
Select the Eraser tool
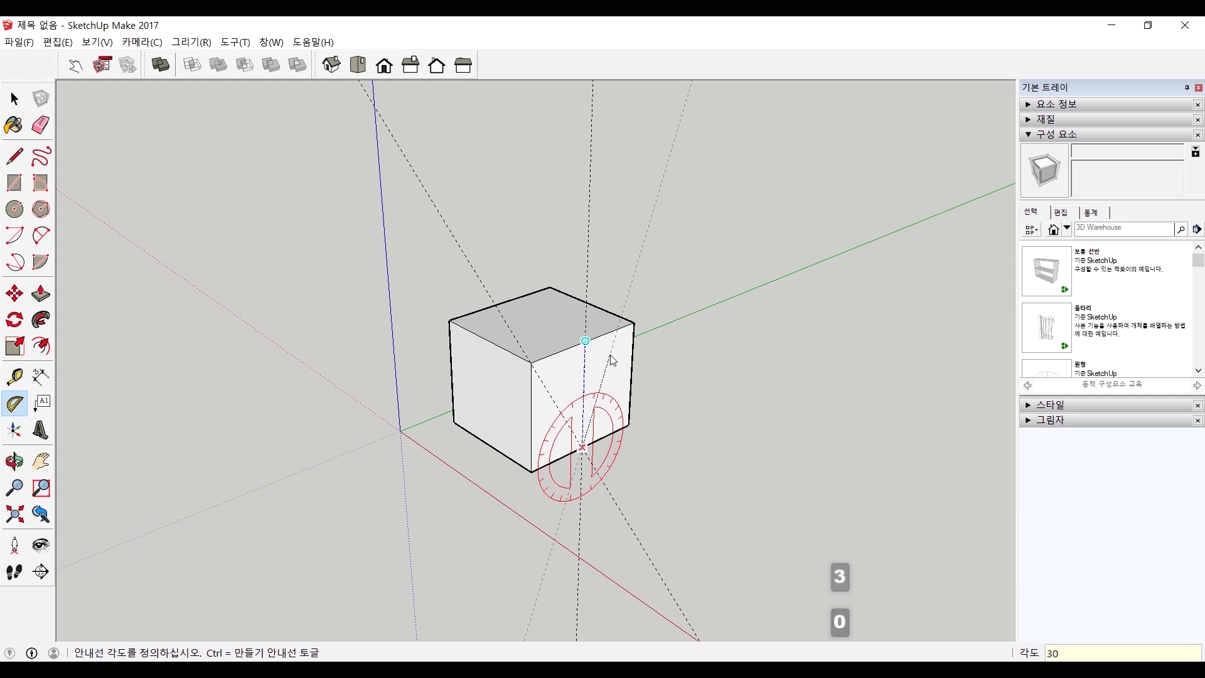coord(41,126)
